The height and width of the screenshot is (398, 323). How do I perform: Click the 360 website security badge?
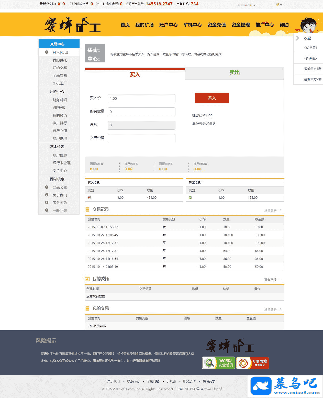[x=218, y=363]
